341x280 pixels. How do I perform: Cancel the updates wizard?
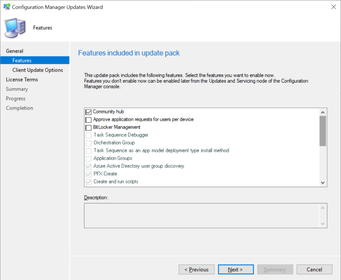314,270
